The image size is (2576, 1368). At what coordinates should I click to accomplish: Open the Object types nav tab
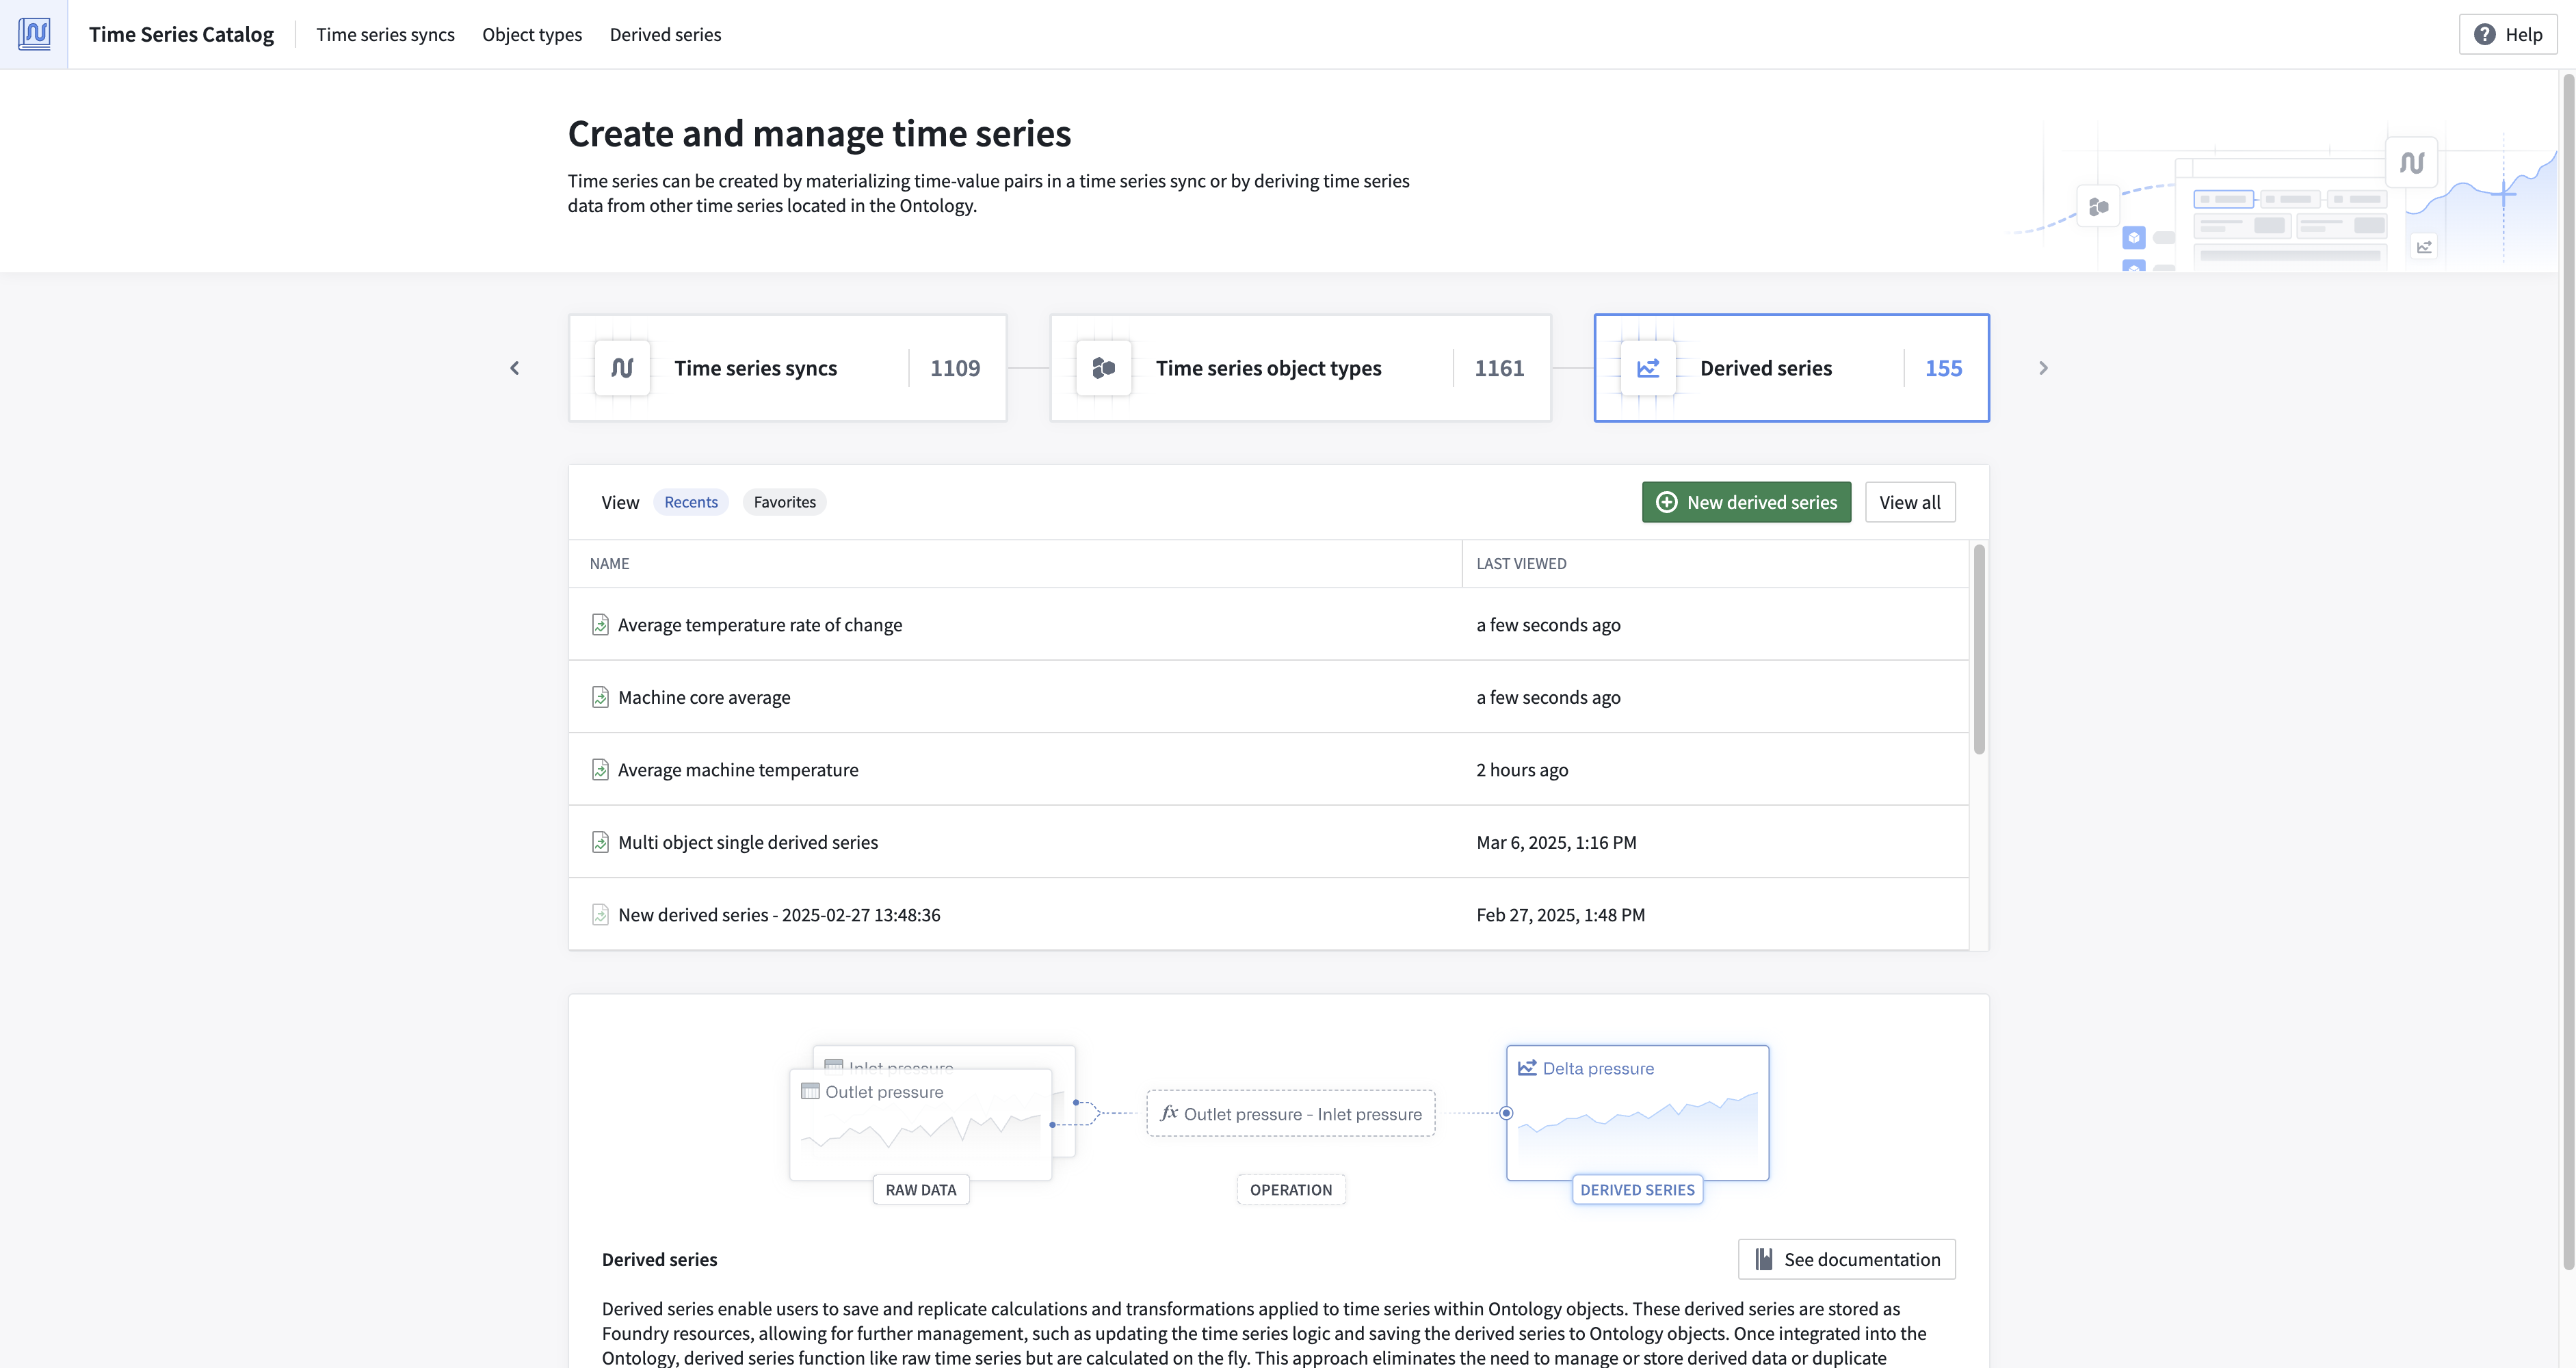532,34
